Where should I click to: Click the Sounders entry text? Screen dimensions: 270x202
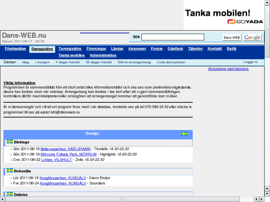tap(97, 183)
